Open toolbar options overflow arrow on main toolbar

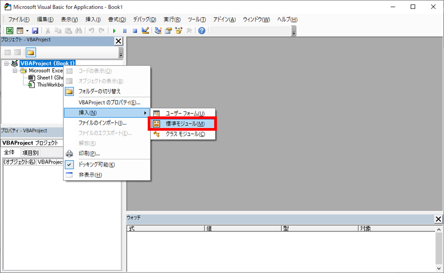[294, 31]
